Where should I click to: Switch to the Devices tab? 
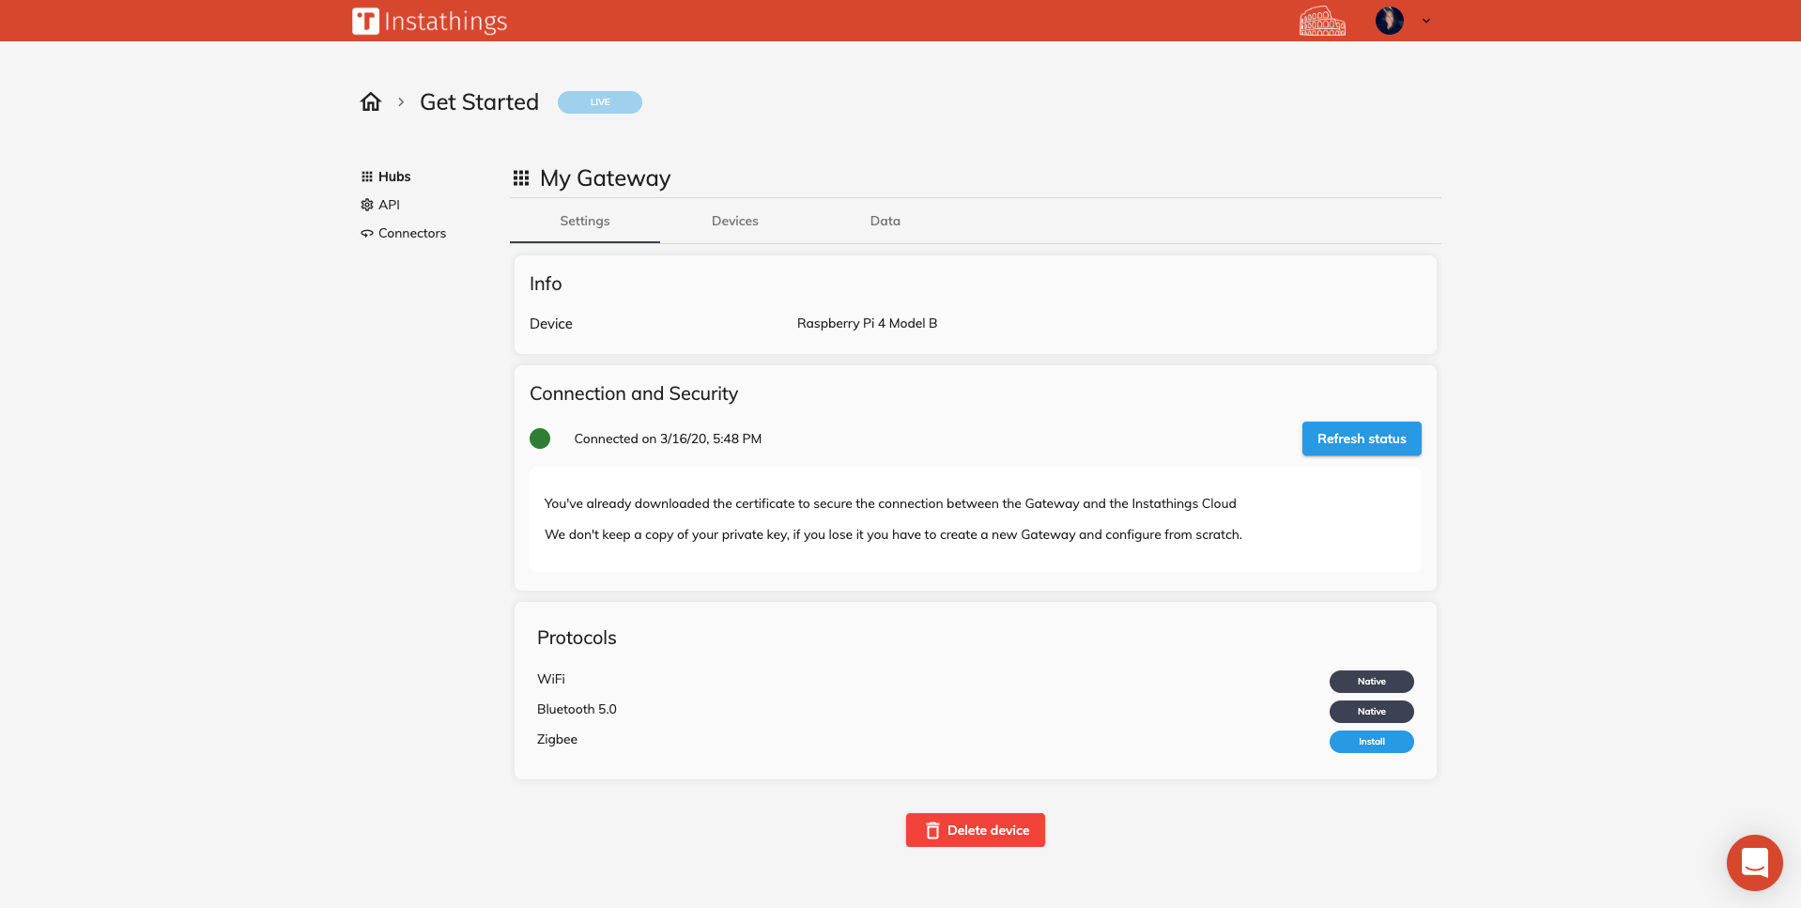(x=735, y=221)
